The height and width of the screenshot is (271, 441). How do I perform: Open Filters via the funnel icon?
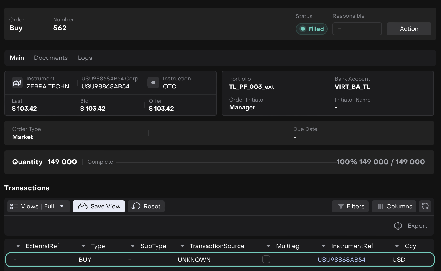(341, 206)
